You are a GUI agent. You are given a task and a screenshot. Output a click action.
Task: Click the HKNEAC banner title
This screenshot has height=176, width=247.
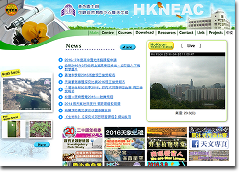pyautogui.click(x=169, y=10)
